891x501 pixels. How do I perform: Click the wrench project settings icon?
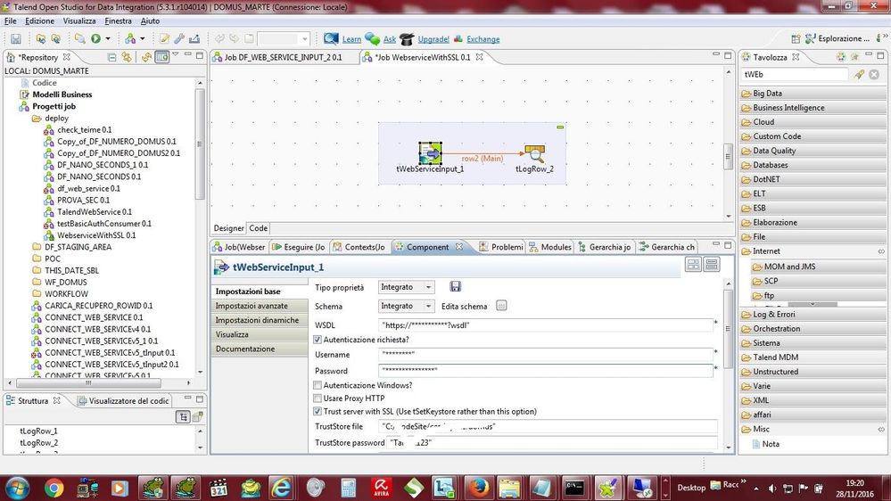coord(179,38)
